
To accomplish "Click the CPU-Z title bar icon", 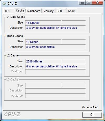I will pyautogui.click(x=4, y=4).
